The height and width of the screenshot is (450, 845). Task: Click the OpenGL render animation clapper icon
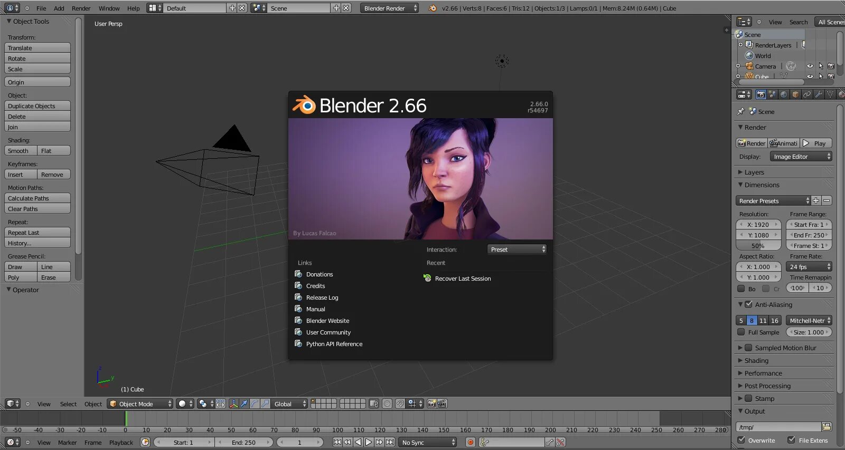442,404
